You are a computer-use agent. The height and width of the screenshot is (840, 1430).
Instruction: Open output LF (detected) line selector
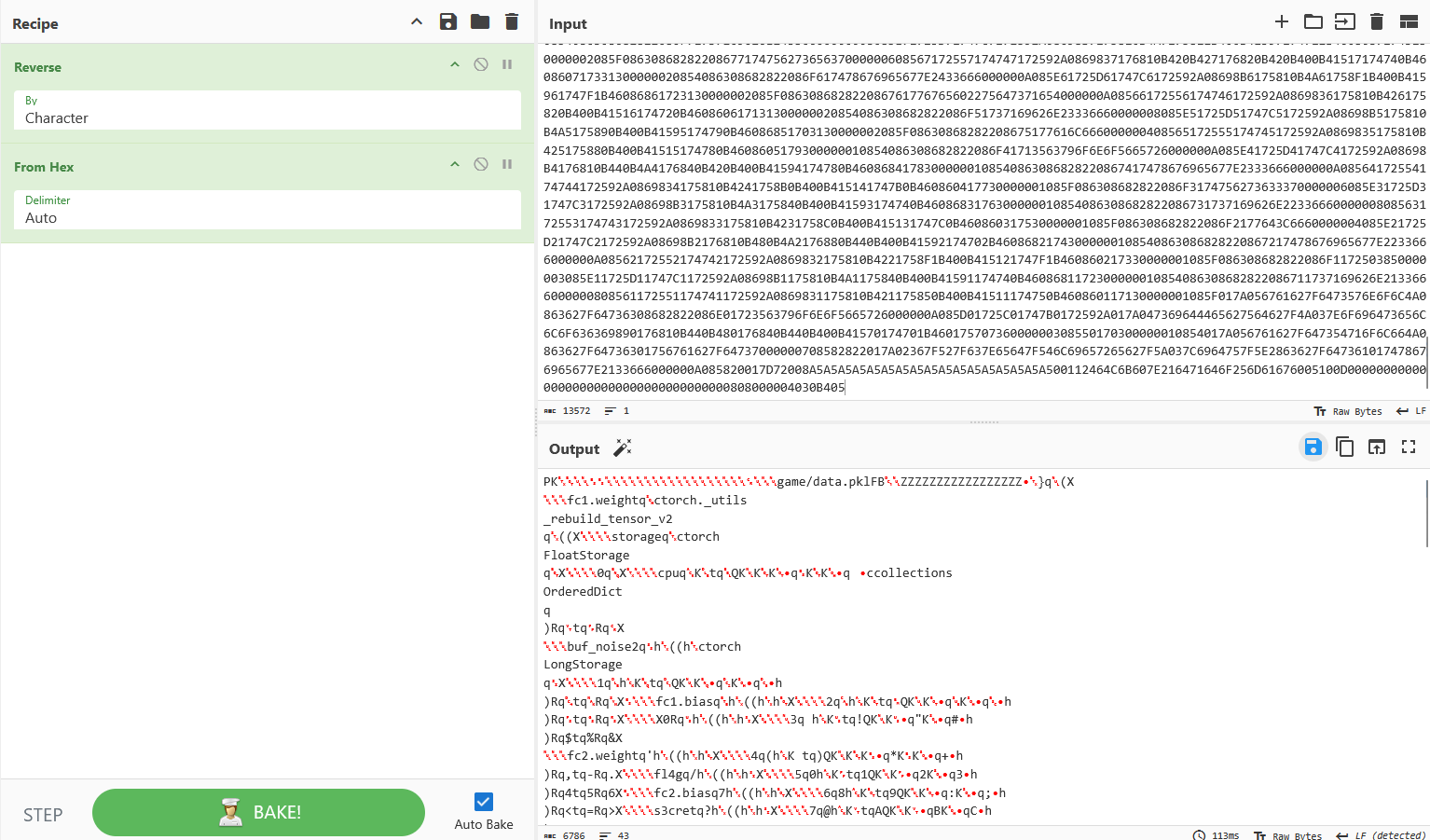click(1382, 835)
